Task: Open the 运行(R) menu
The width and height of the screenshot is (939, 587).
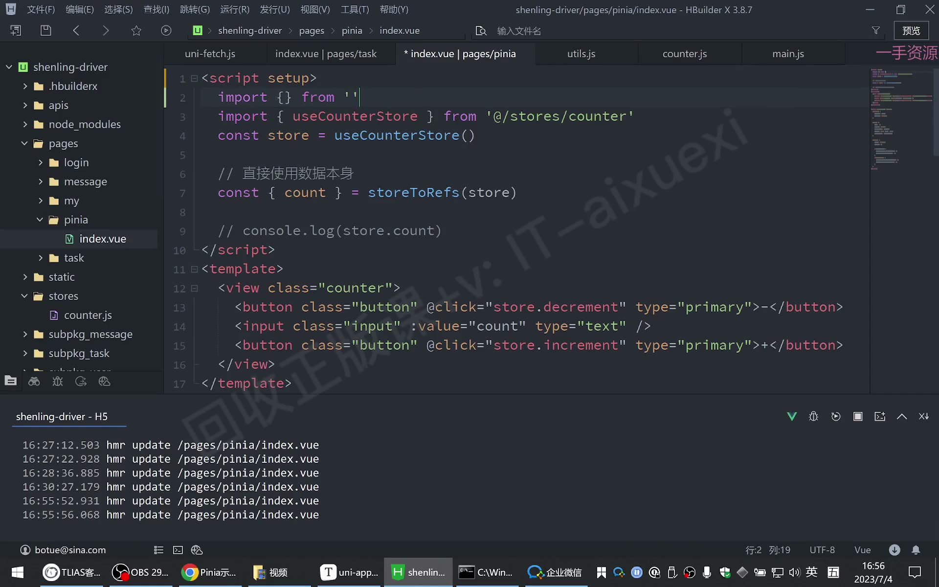Action: coord(235,9)
